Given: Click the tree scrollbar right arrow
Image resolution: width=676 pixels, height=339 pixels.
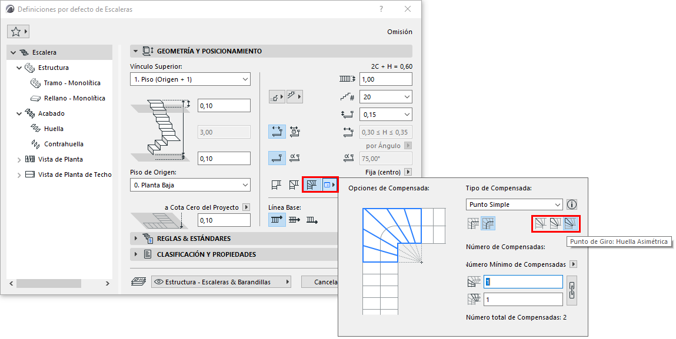Looking at the screenshot, I should point(107,283).
